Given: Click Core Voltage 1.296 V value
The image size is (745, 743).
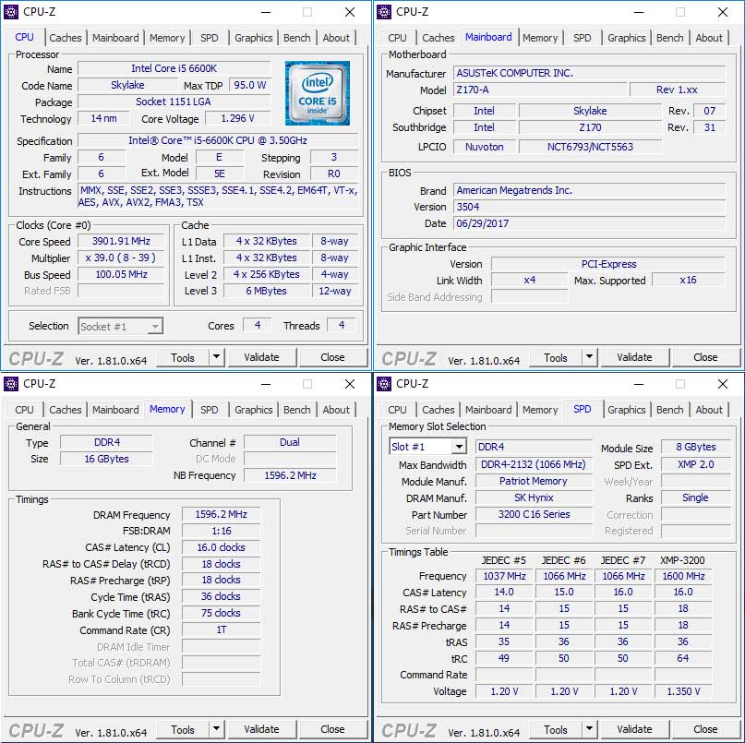Looking at the screenshot, I should [x=237, y=118].
